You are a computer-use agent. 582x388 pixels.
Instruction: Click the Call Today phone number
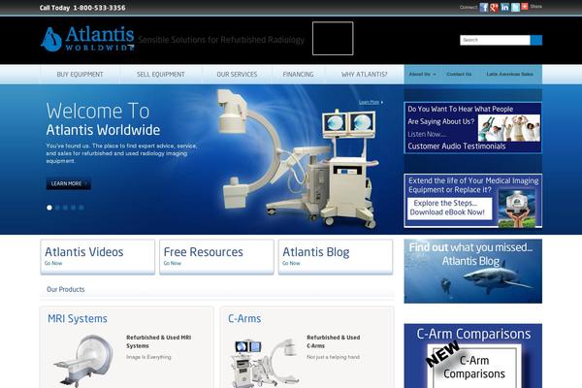(99, 8)
